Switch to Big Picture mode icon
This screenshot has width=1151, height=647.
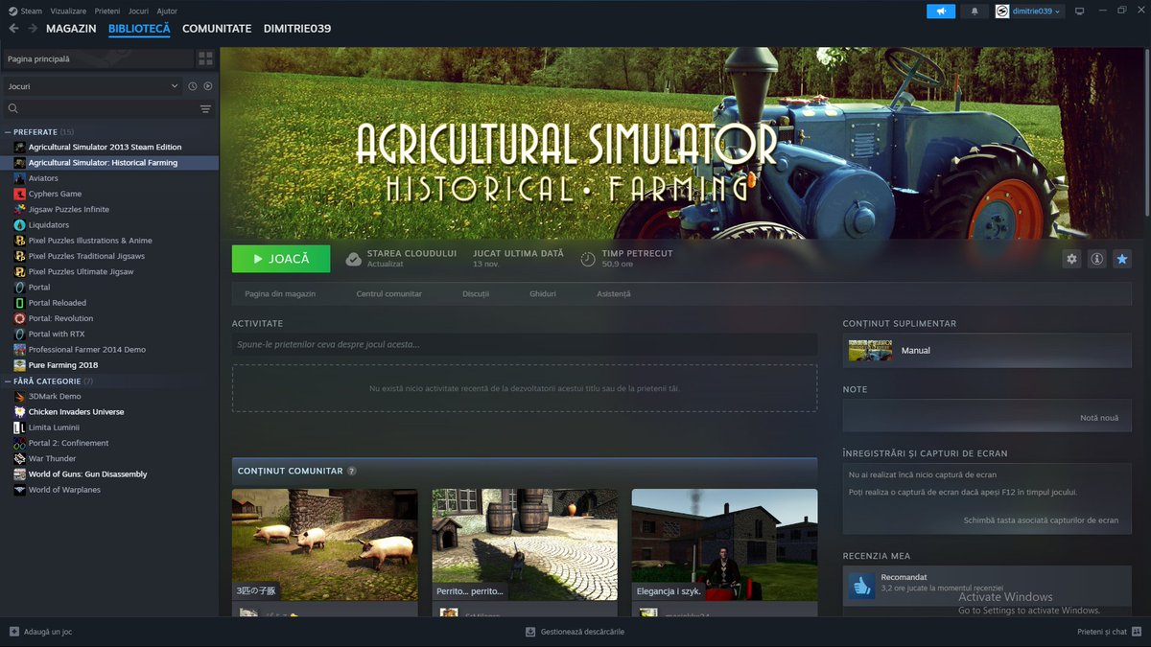pyautogui.click(x=1079, y=12)
